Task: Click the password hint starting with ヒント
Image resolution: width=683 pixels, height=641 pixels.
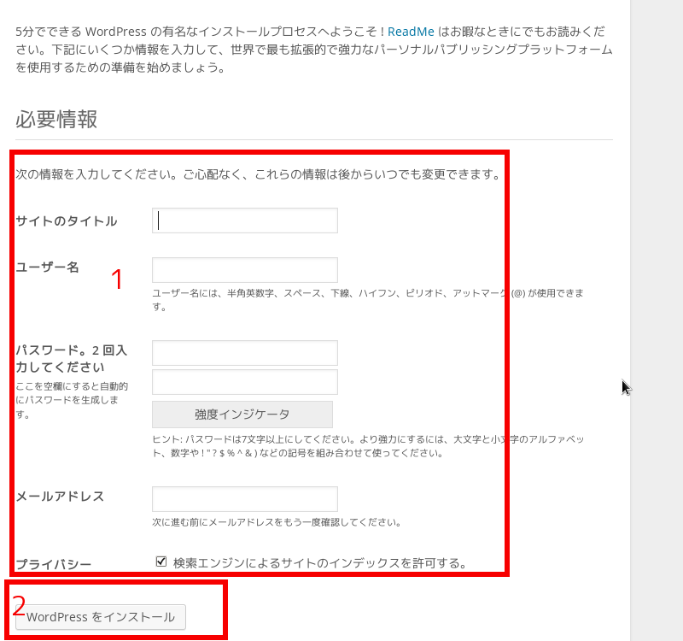Action: pos(367,446)
